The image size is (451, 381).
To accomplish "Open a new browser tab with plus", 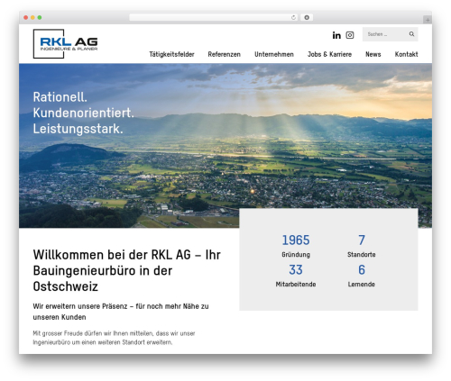I will (x=428, y=20).
